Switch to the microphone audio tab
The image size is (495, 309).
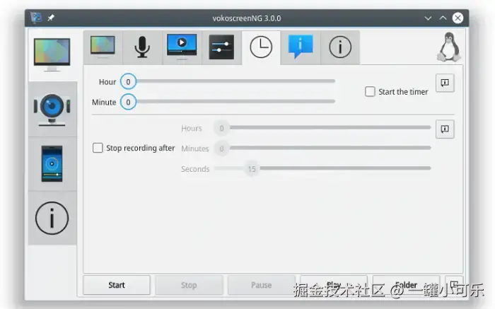(x=142, y=47)
